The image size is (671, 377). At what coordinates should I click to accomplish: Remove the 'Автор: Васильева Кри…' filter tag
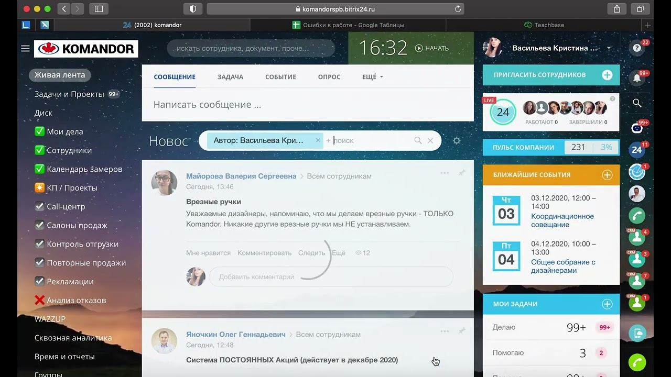(x=318, y=140)
